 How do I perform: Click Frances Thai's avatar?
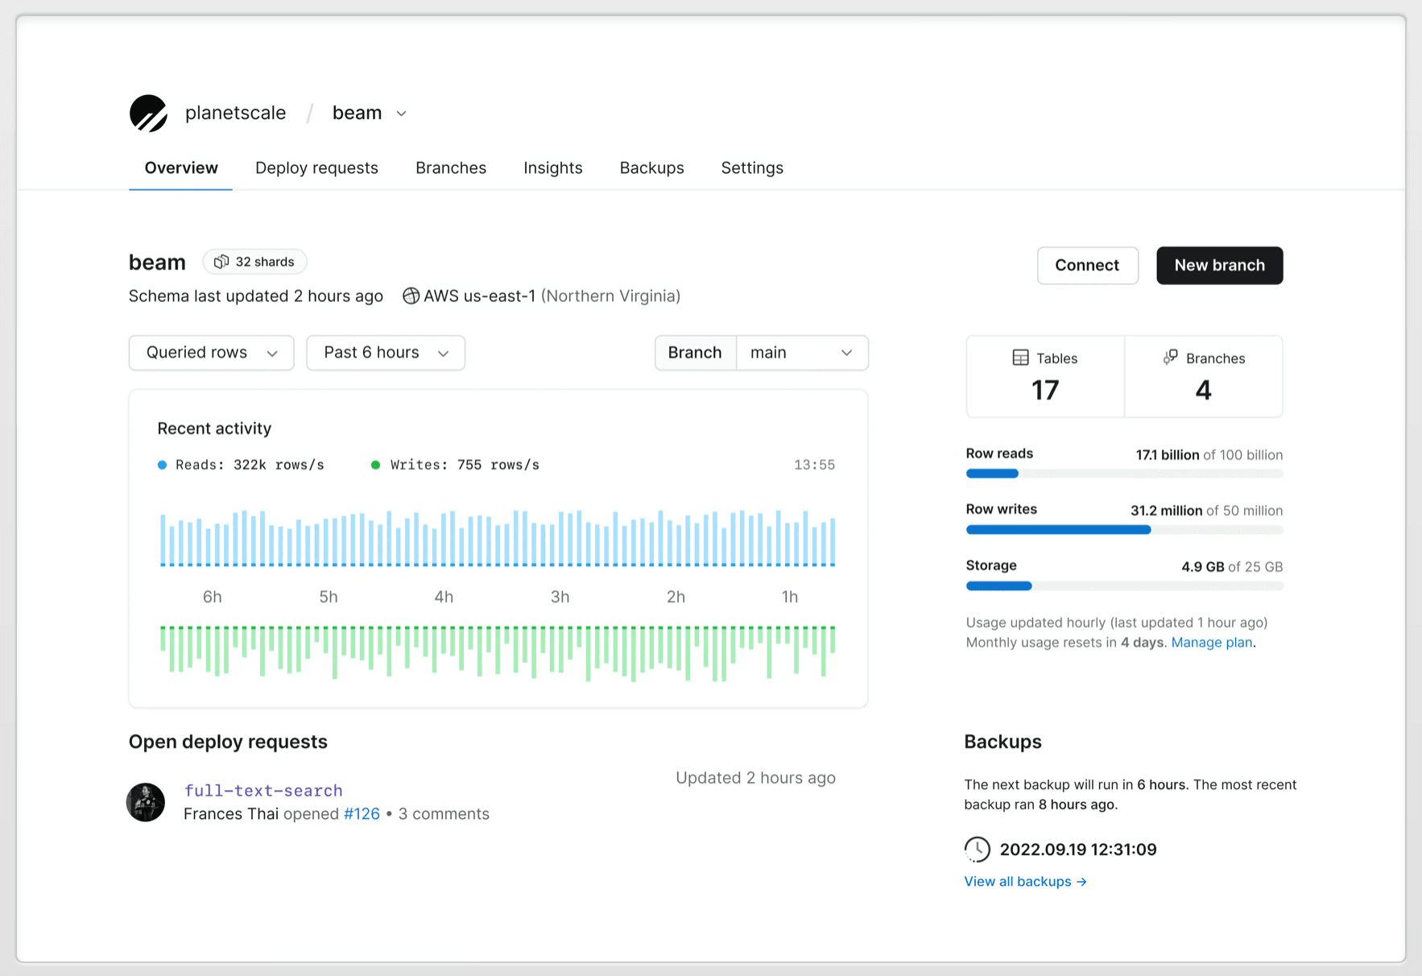tap(146, 802)
